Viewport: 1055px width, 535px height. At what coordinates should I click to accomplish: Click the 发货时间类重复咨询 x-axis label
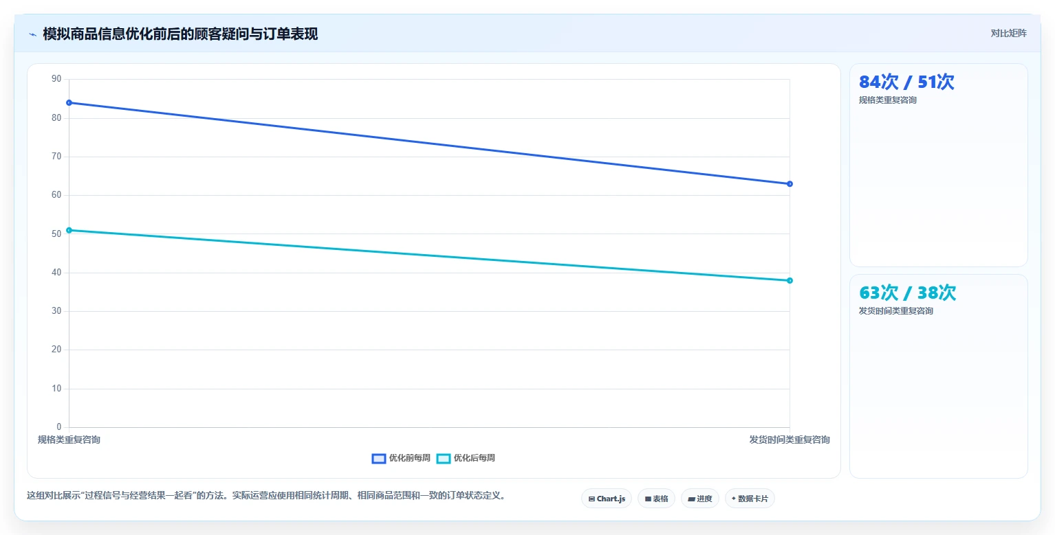coord(790,440)
